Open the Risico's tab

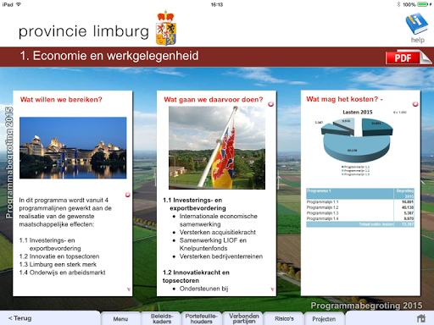pyautogui.click(x=284, y=319)
